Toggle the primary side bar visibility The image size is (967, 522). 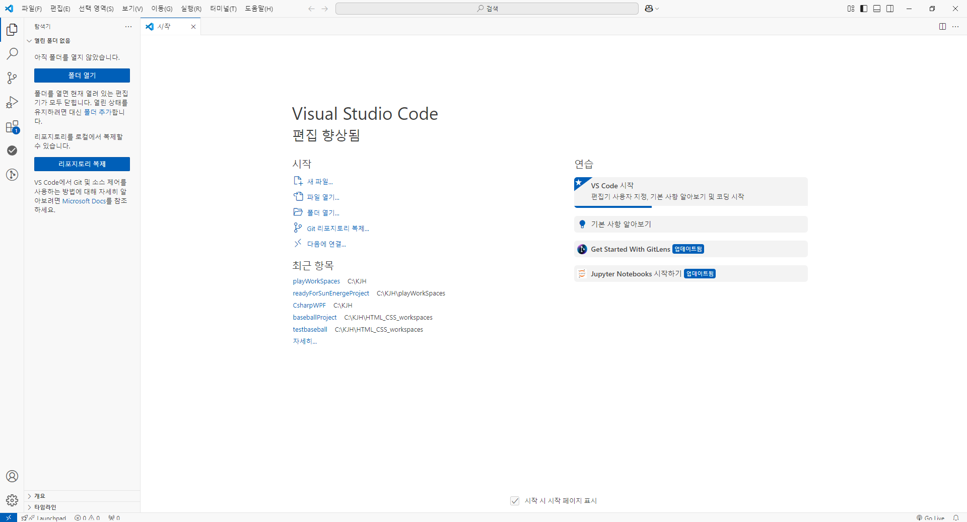864,9
